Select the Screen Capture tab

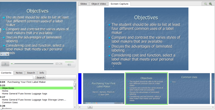point(119,4)
